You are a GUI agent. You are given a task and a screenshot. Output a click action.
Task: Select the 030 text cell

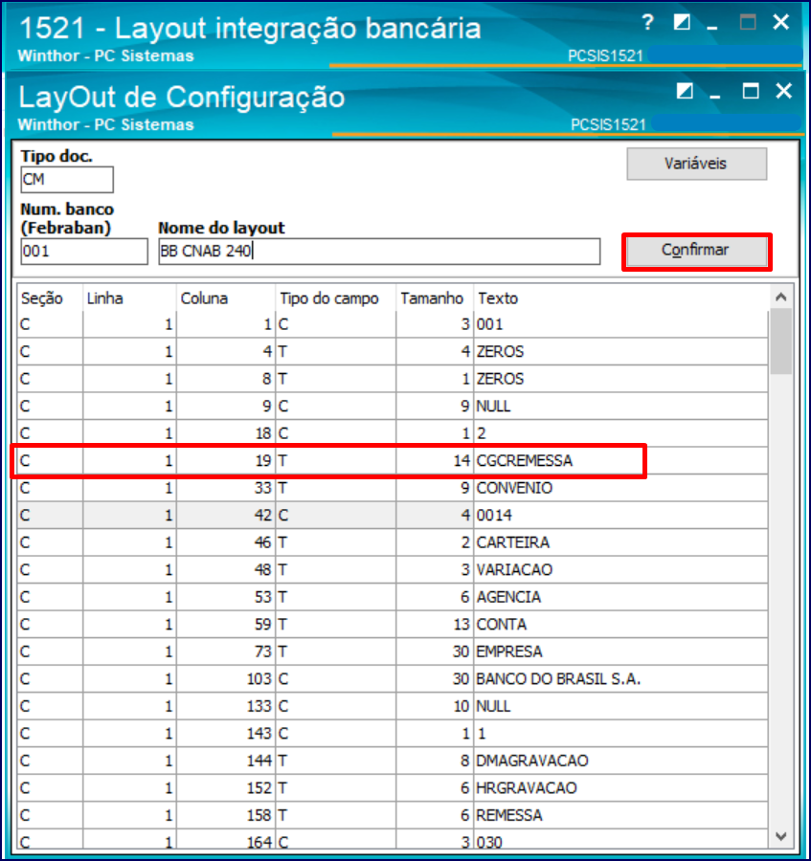click(620, 842)
